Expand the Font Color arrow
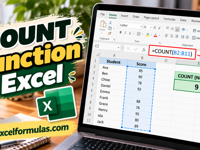Viewport: 200px width, 150px height. (159, 35)
